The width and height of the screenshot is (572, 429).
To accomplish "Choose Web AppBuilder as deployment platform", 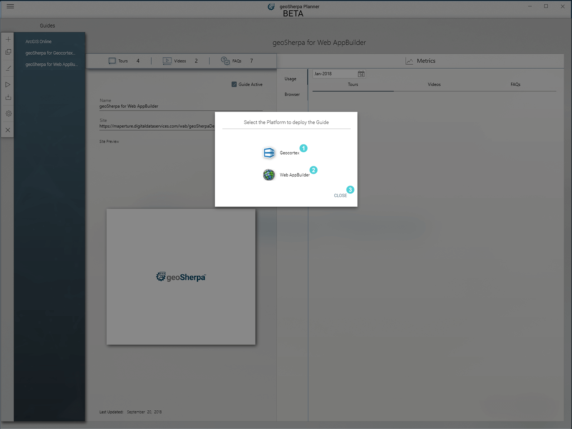I will [x=295, y=175].
